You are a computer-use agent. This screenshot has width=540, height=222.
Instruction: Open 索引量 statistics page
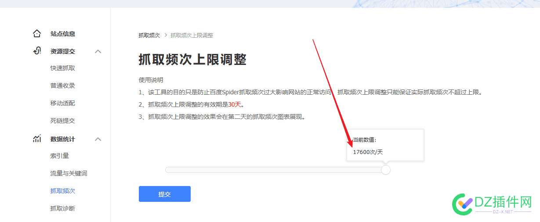tap(60, 156)
